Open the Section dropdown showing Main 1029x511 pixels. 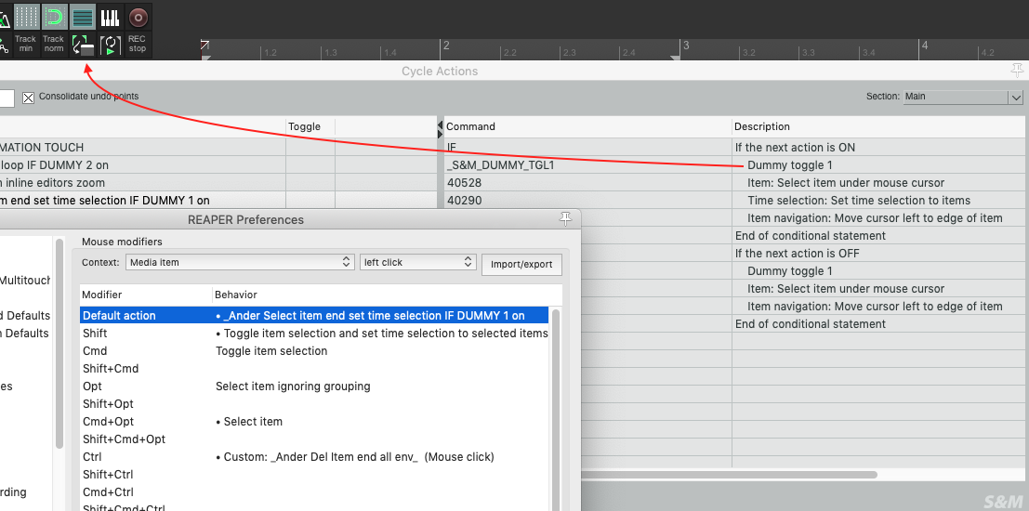coord(963,97)
